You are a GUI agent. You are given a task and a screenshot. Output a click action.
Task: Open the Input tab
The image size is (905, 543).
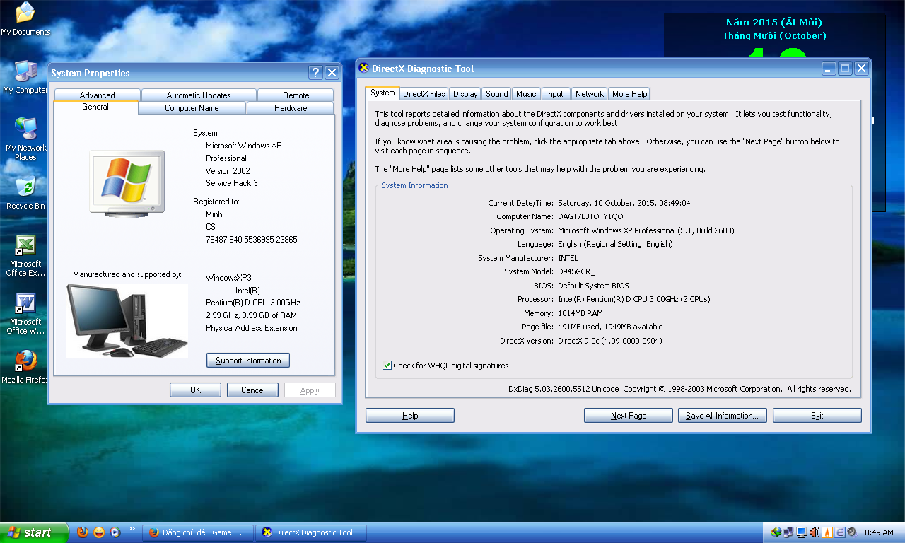[x=555, y=94]
